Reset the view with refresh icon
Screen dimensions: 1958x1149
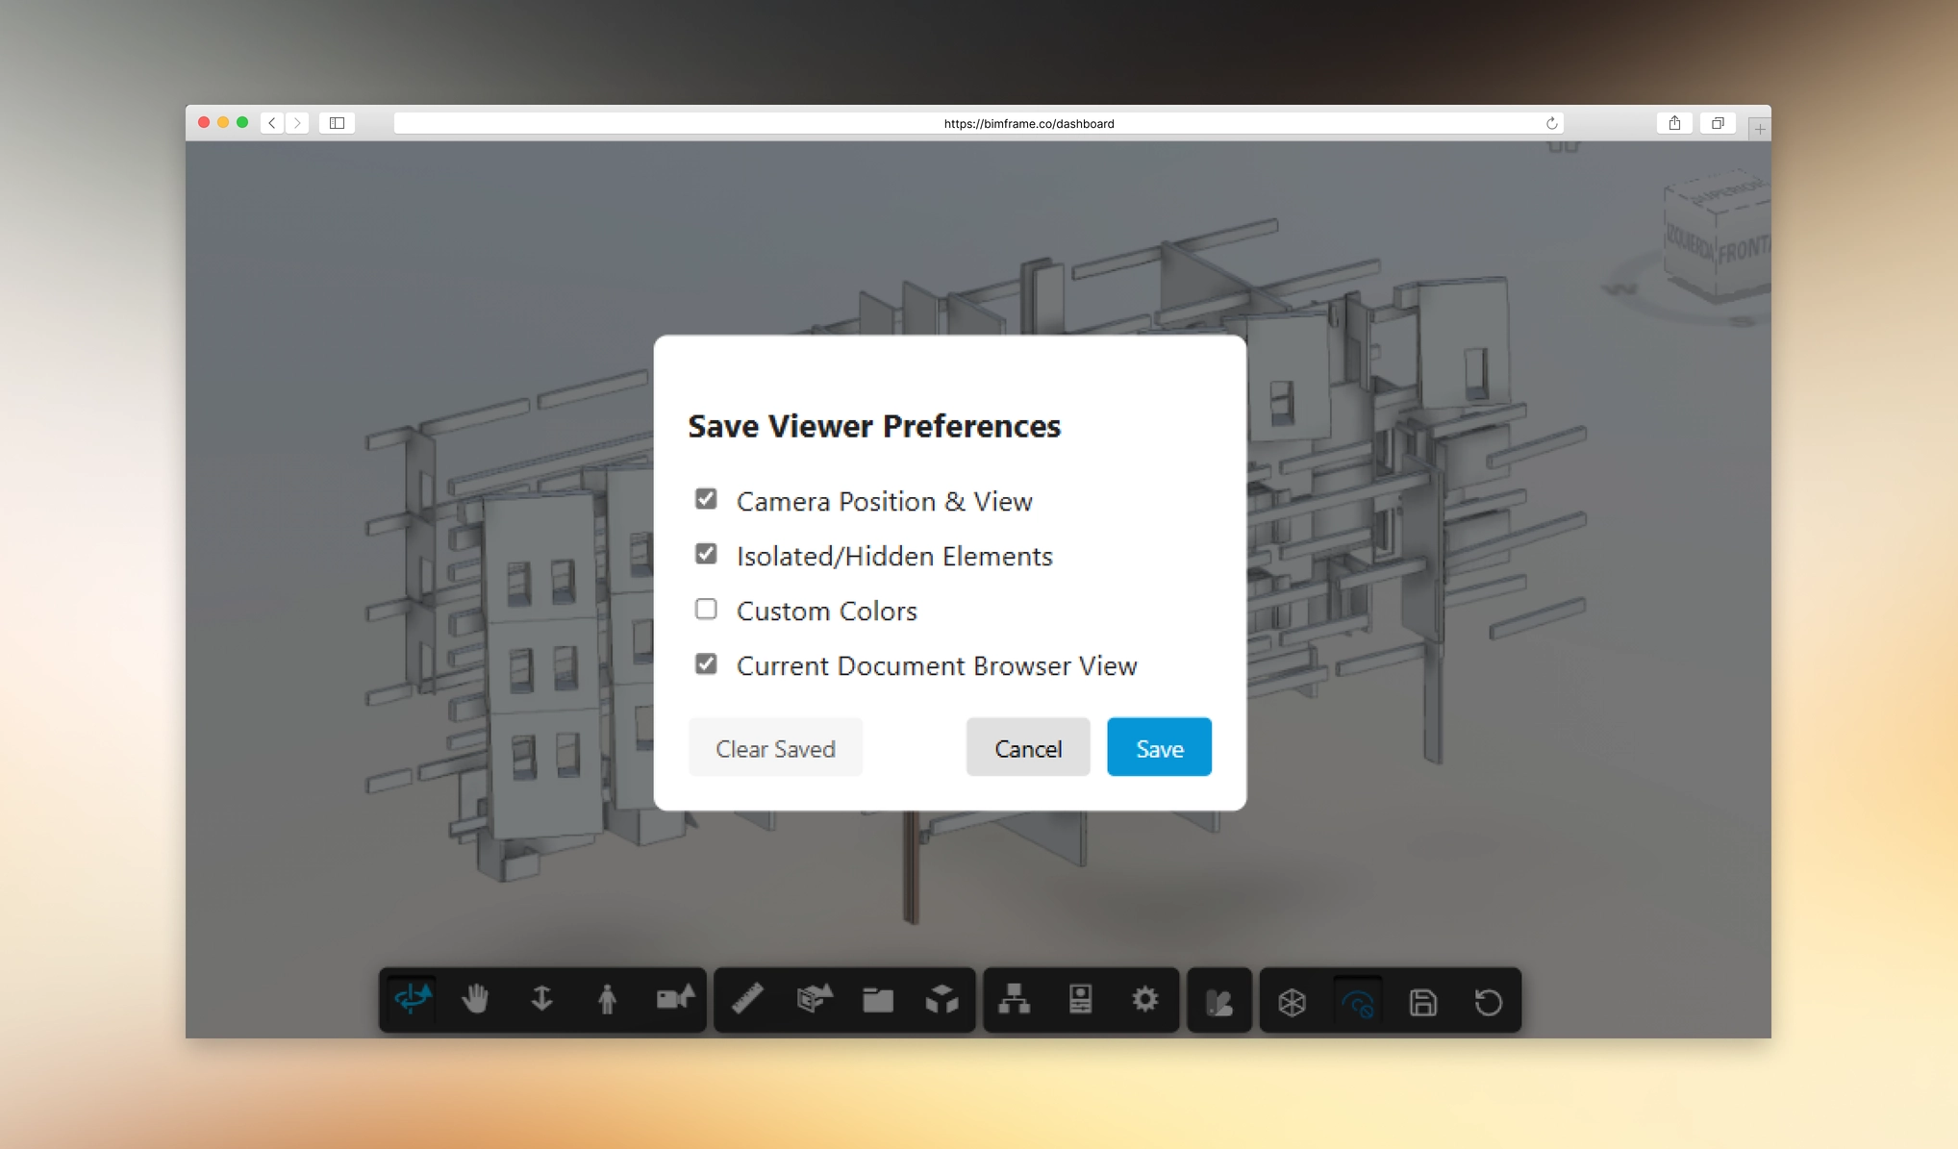click(1489, 1000)
